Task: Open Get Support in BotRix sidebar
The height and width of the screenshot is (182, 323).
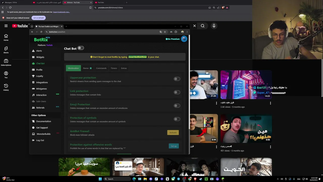Action: 40,128
